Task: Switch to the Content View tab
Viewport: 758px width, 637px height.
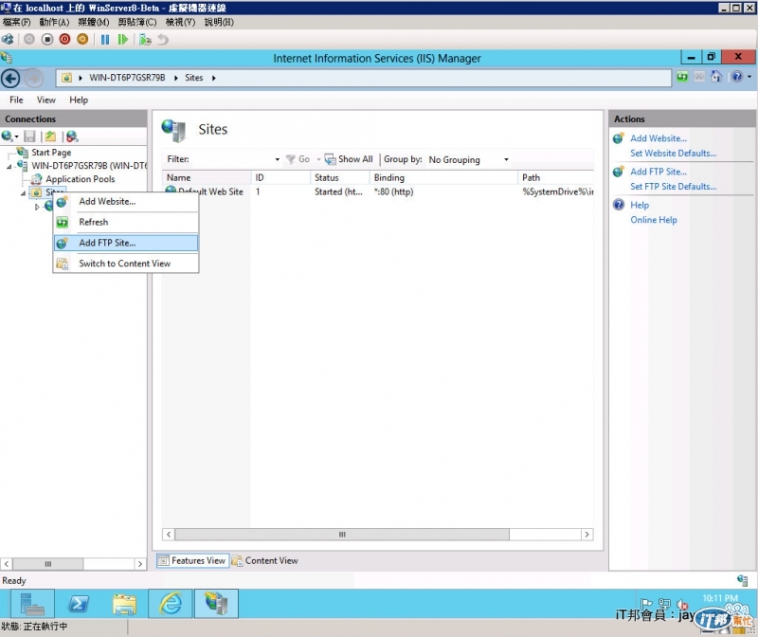Action: point(265,560)
